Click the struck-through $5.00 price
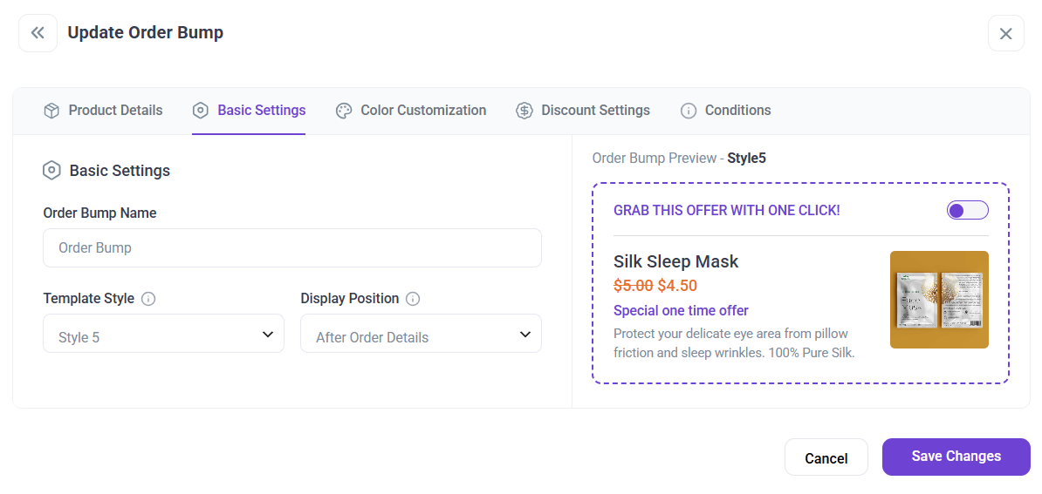The image size is (1042, 494). pos(634,286)
